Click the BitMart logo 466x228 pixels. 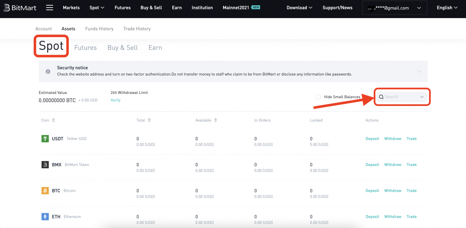pyautogui.click(x=20, y=8)
